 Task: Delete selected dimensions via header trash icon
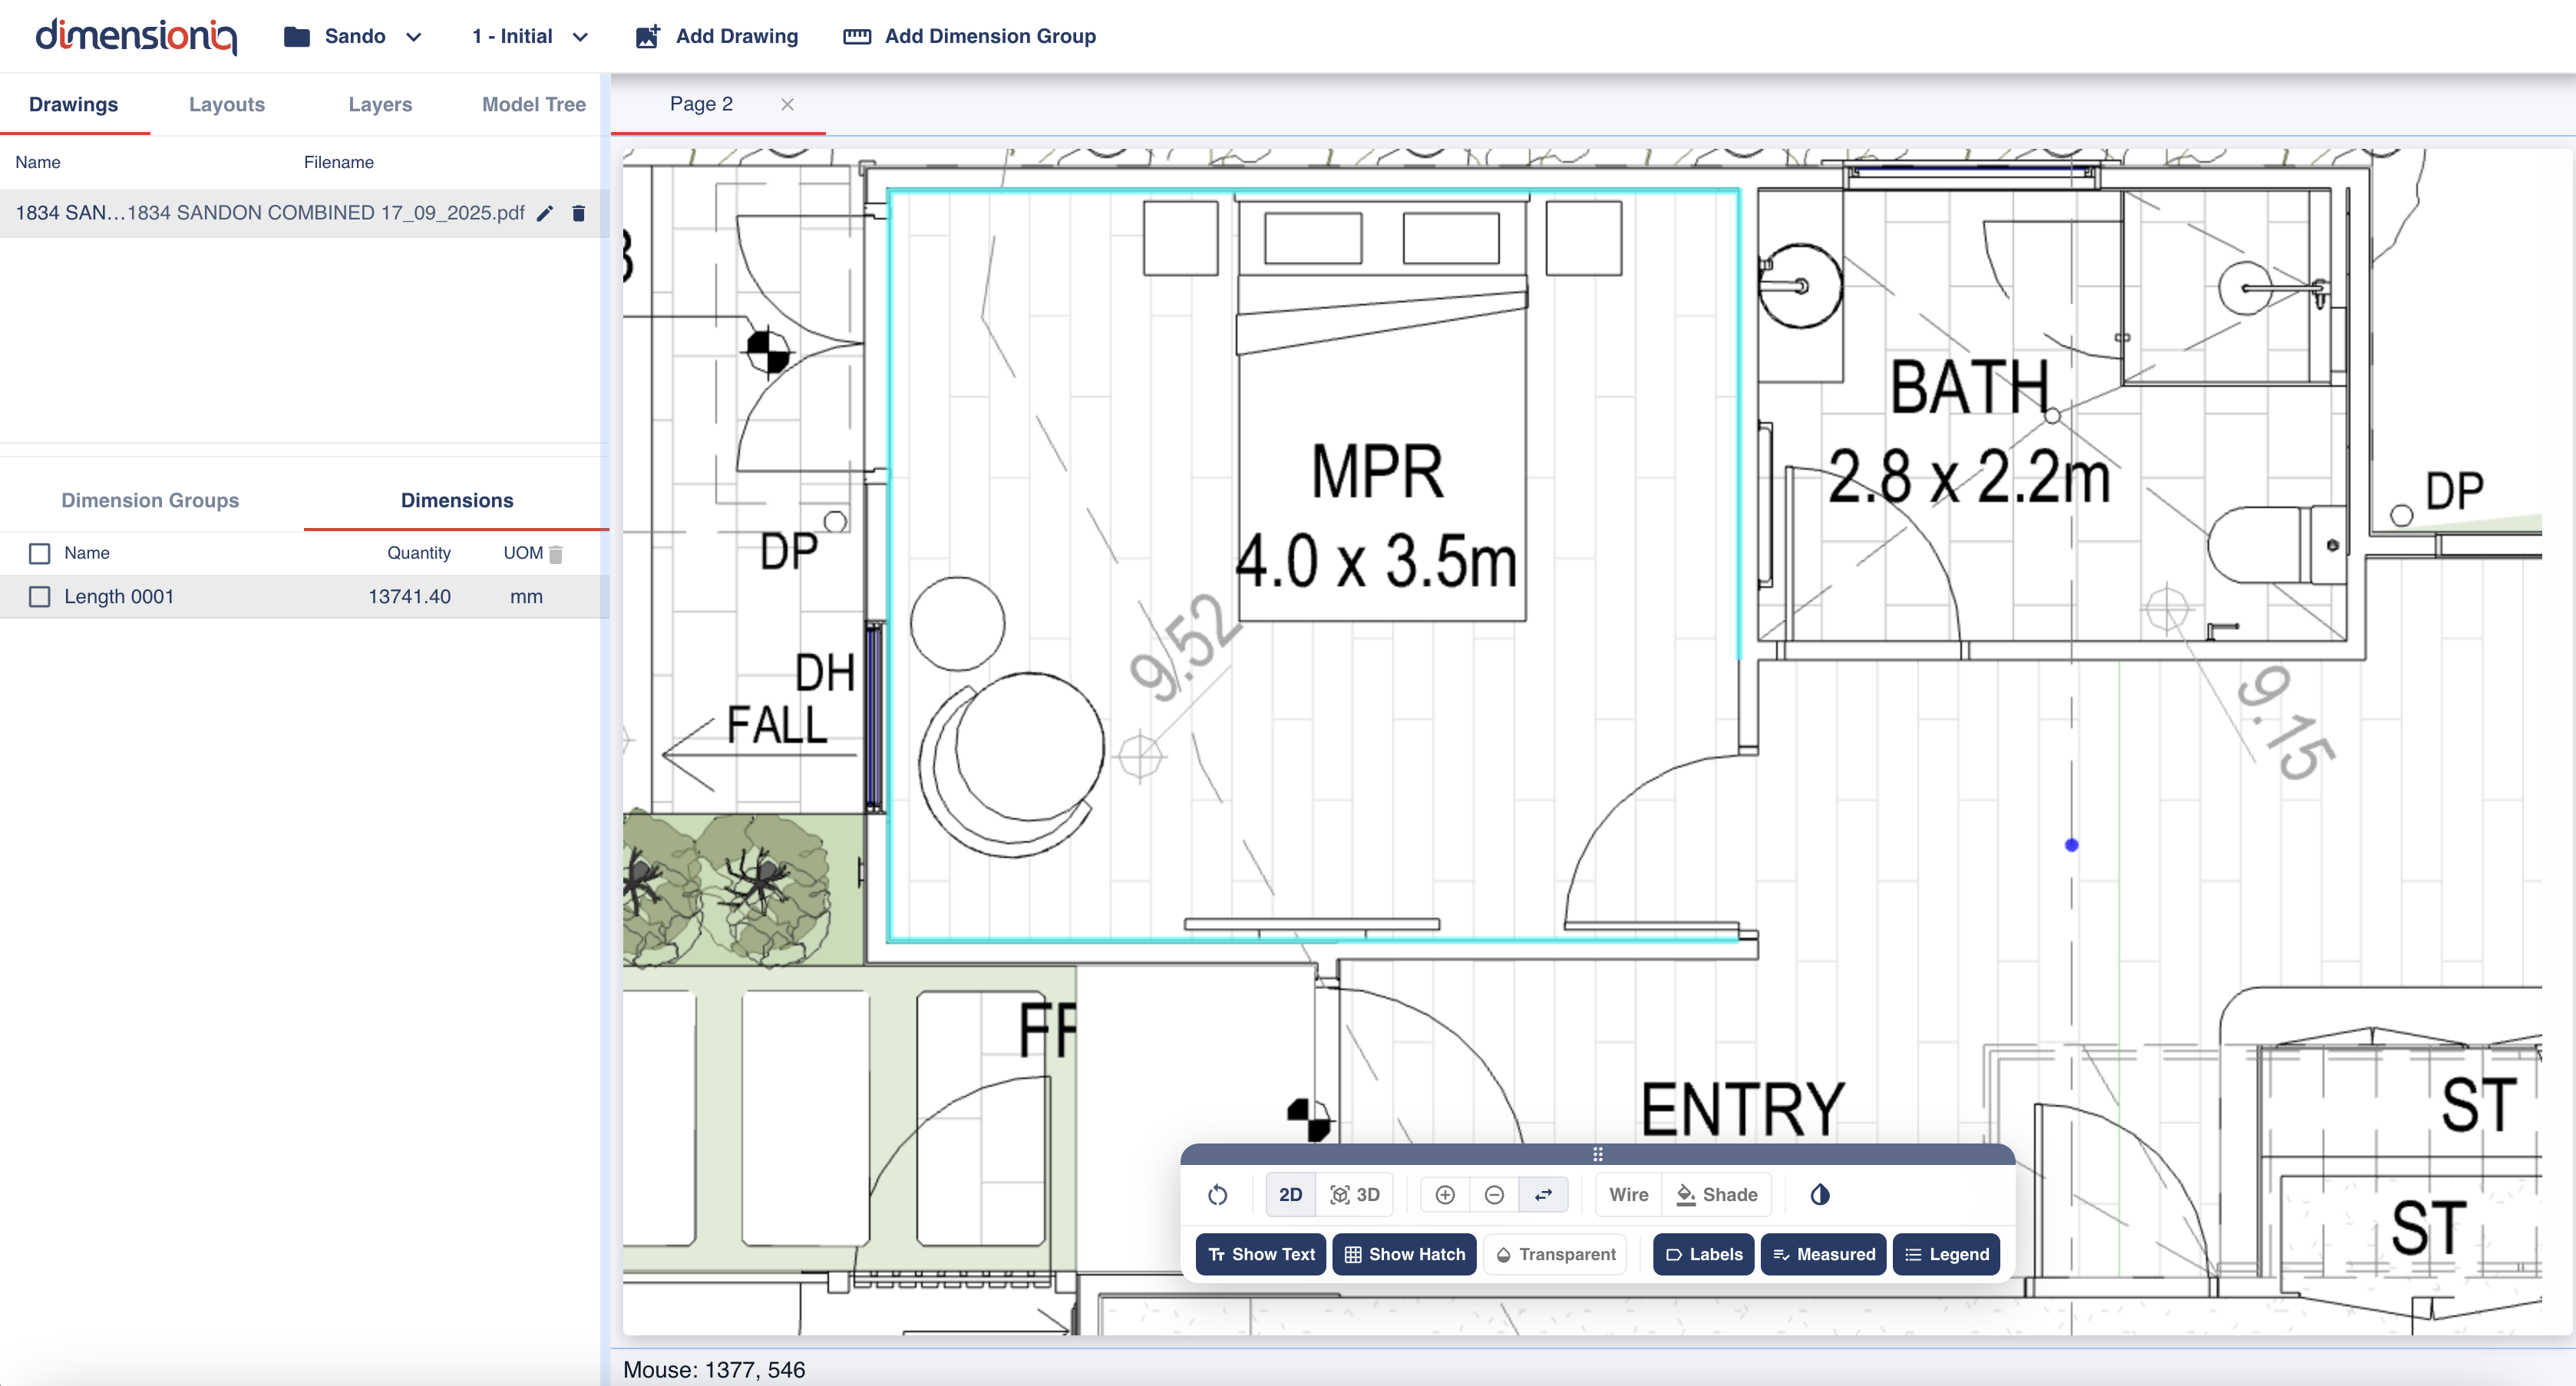tap(556, 554)
